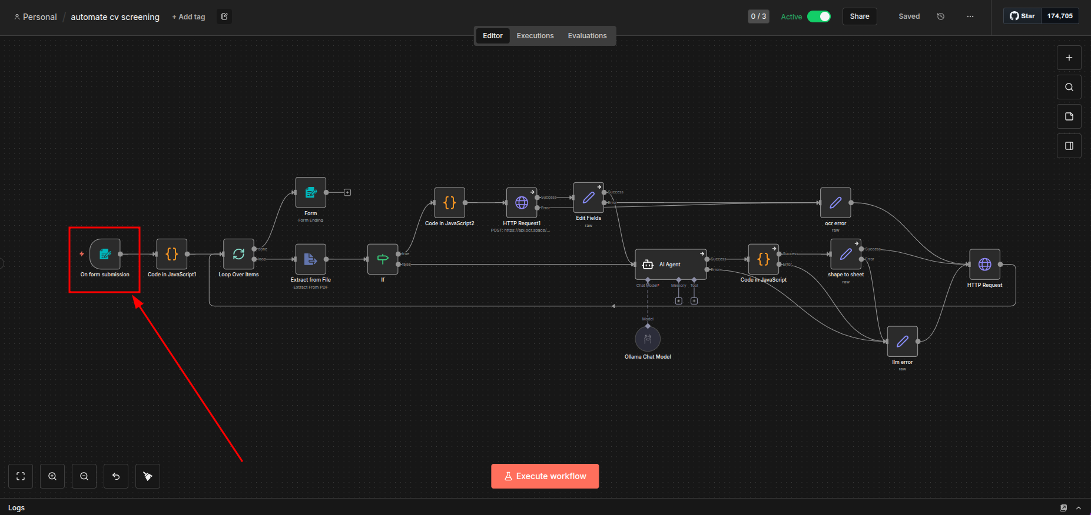The height and width of the screenshot is (515, 1091).
Task: Click the zoom out magnifier icon
Action: (84, 476)
